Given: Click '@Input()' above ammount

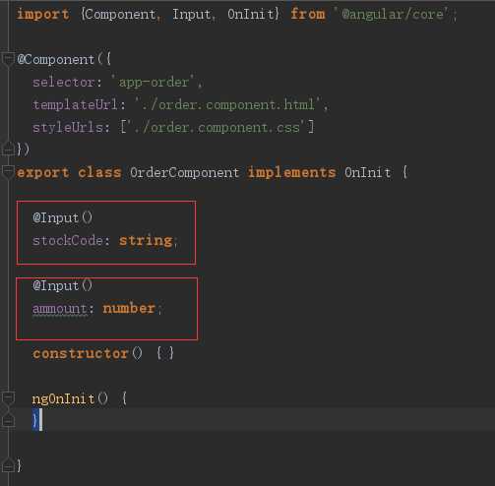Looking at the screenshot, I should [x=63, y=285].
